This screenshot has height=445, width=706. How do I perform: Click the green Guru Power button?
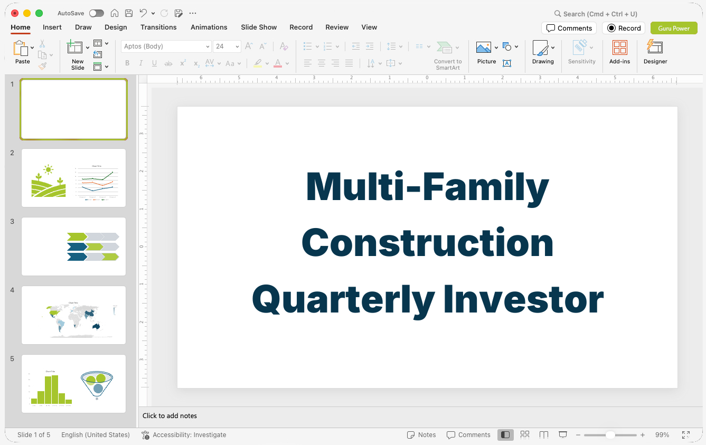(x=674, y=29)
